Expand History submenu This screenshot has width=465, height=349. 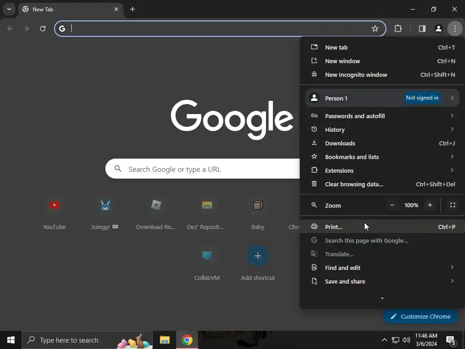pyautogui.click(x=382, y=130)
